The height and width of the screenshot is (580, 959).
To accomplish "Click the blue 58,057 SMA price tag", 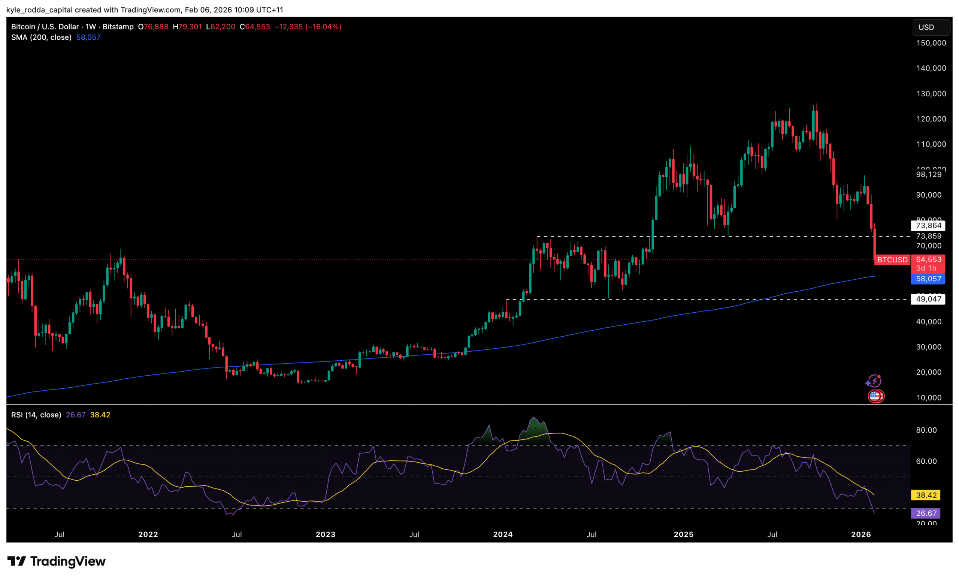I will [x=928, y=279].
